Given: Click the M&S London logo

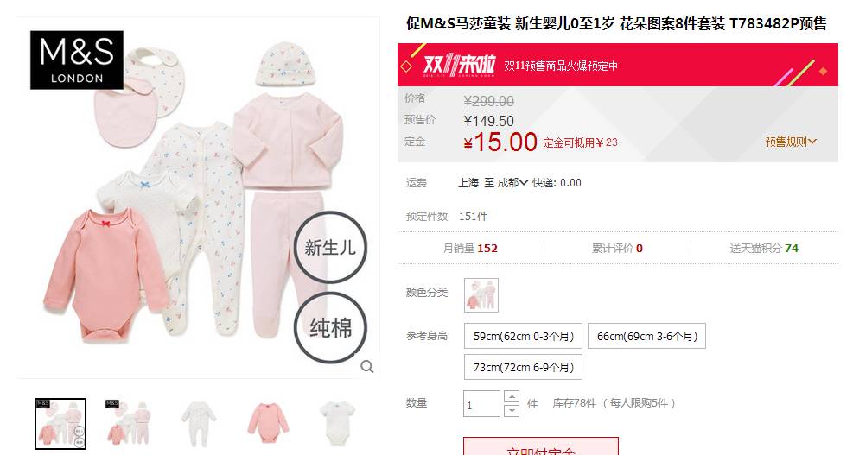Looking at the screenshot, I should pyautogui.click(x=77, y=60).
